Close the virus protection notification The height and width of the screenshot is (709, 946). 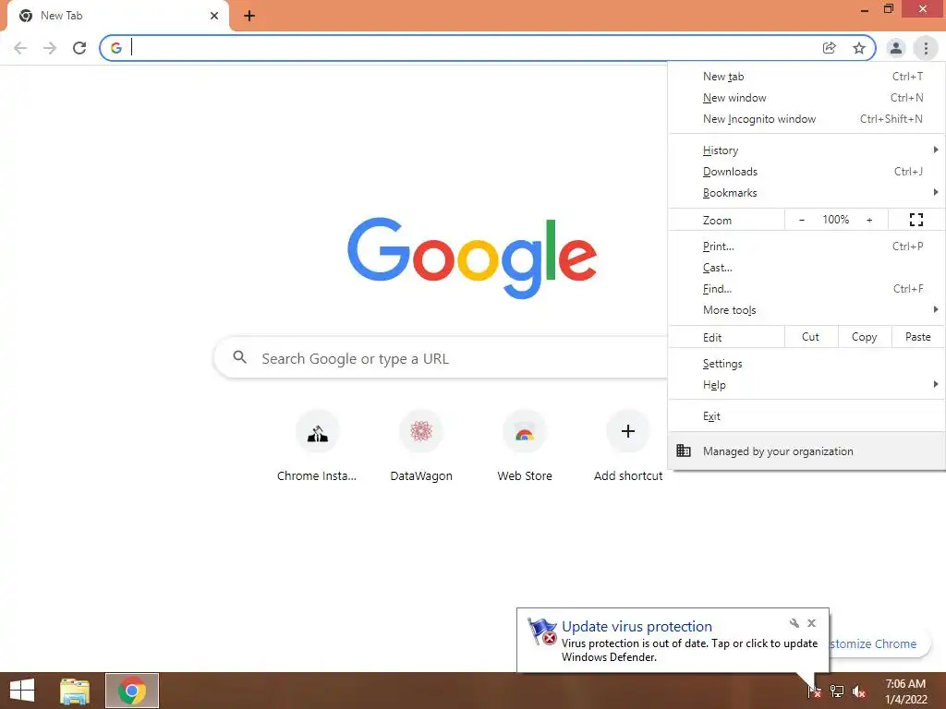[x=811, y=623]
